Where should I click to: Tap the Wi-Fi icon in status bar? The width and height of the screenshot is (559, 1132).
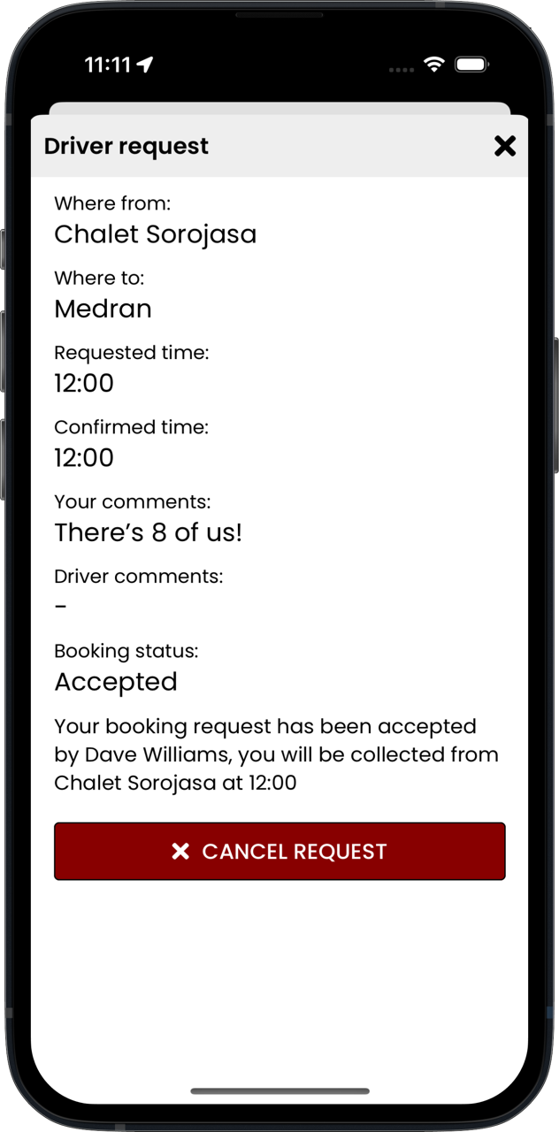click(x=433, y=65)
